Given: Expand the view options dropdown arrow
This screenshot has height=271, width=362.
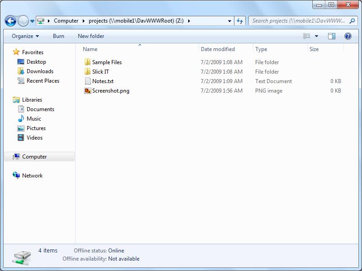Looking at the screenshot, I should pyautogui.click(x=316, y=36).
